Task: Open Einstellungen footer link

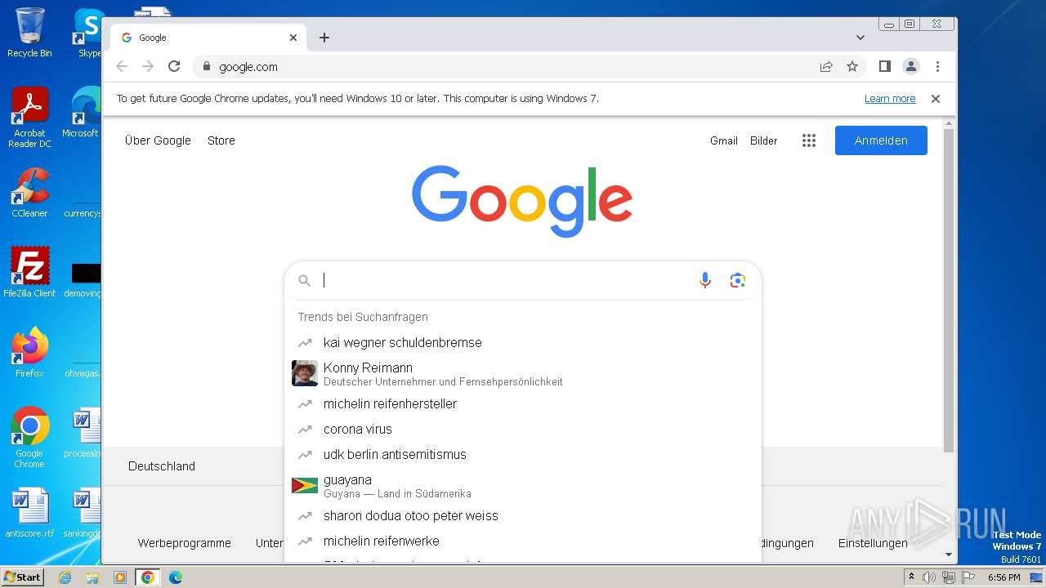Action: click(x=873, y=543)
